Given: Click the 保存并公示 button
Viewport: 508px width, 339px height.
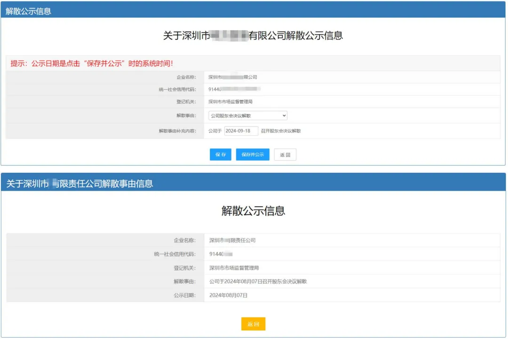Looking at the screenshot, I should (253, 154).
